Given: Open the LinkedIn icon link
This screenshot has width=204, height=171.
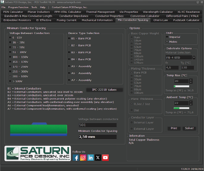Looking at the screenshot, I should [x=91, y=158].
